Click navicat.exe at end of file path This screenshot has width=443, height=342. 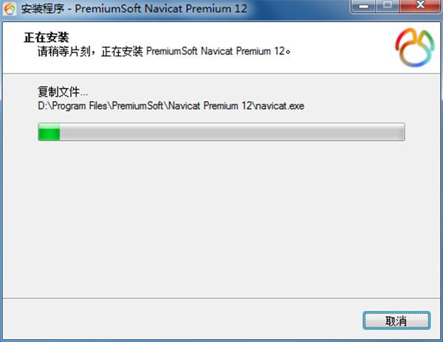pyautogui.click(x=281, y=106)
